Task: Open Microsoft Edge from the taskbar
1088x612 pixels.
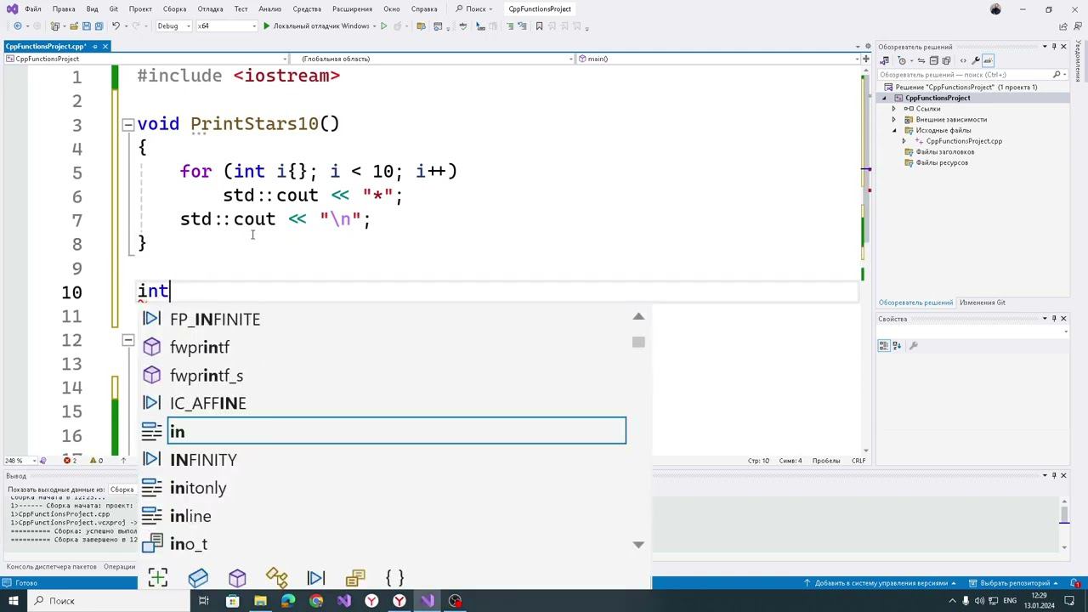Action: point(288,601)
